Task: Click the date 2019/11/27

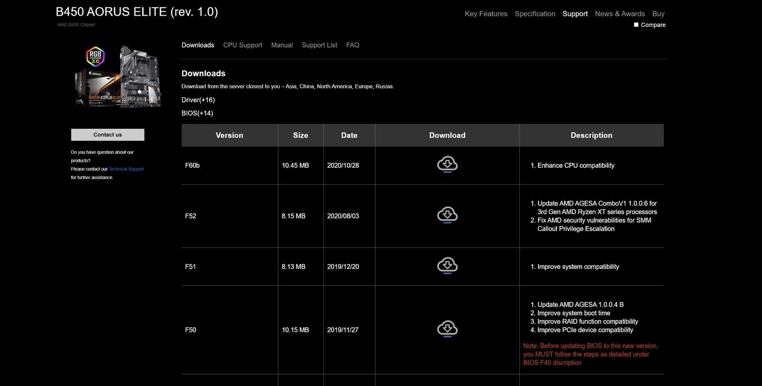Action: point(343,330)
